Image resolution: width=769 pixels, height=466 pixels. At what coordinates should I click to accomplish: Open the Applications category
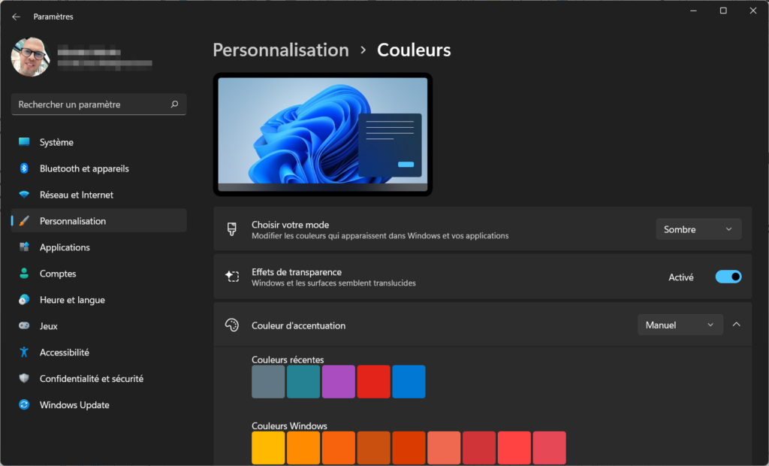coord(98,247)
